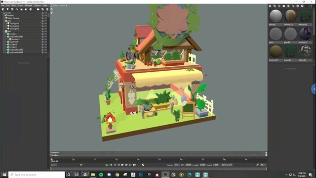Jump to first frame button
The width and height of the screenshot is (316, 178).
pyautogui.click(x=111, y=165)
